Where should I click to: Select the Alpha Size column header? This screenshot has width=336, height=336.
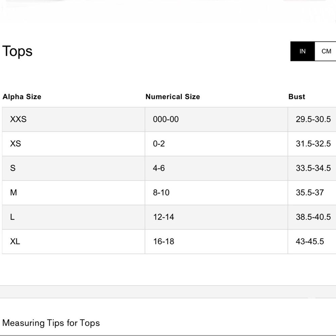pyautogui.click(x=22, y=97)
